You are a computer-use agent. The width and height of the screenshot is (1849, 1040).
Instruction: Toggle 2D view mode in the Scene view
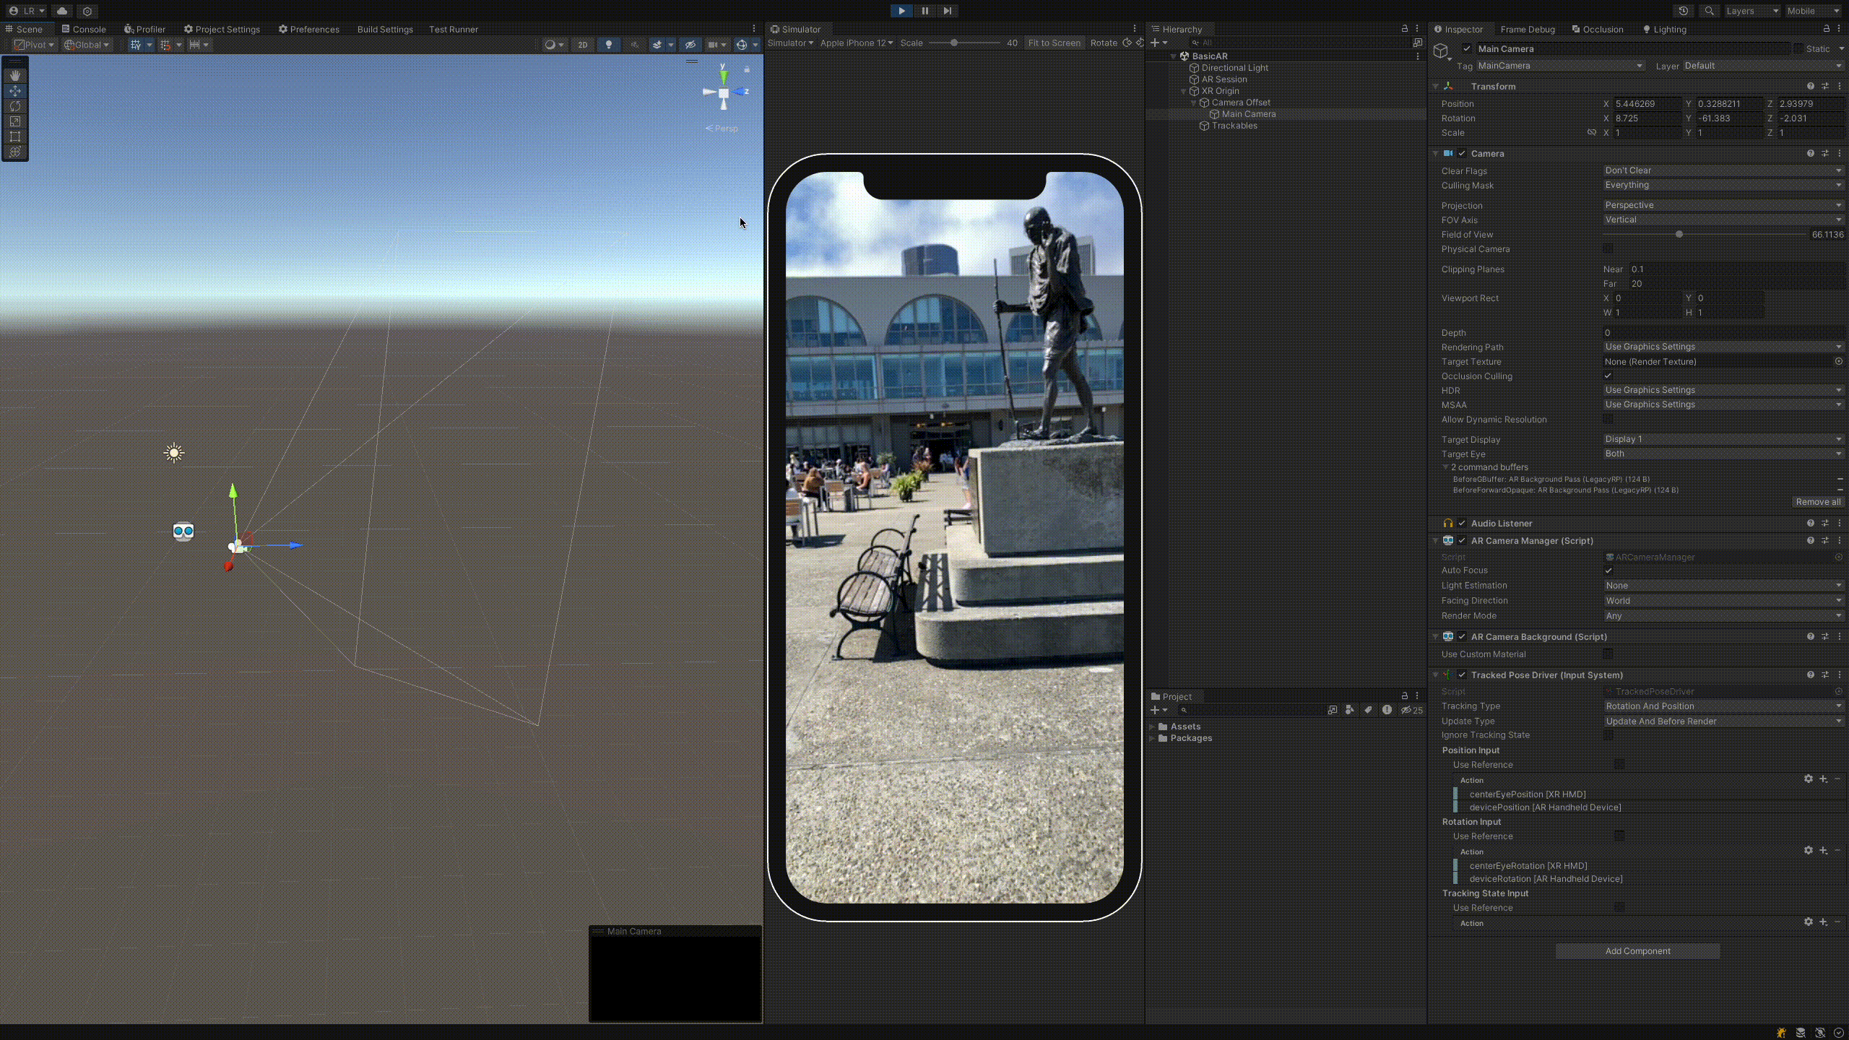583,44
